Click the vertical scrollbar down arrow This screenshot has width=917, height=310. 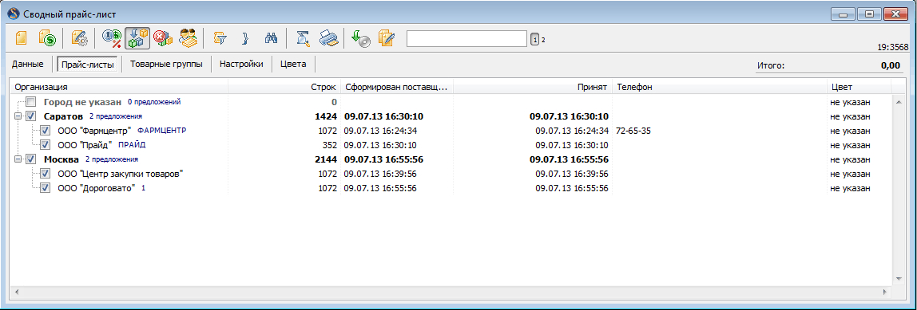[x=899, y=279]
